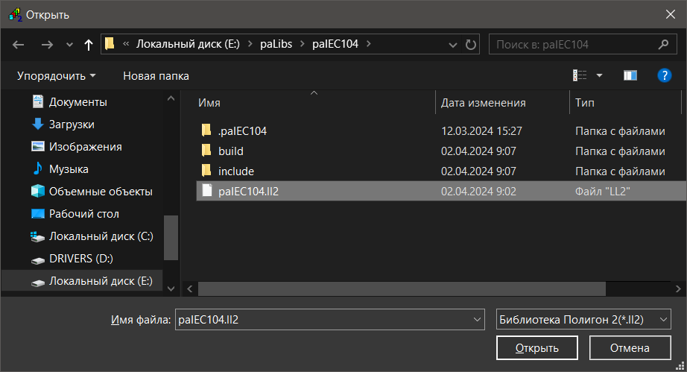This screenshot has height=372, width=687.
Task: Expand the view options dropdown arrow
Action: click(x=600, y=75)
